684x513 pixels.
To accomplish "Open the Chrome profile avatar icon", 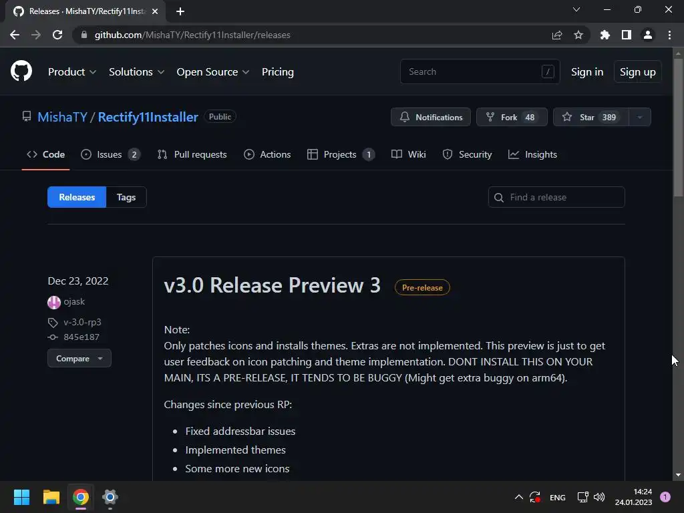I will (x=648, y=35).
